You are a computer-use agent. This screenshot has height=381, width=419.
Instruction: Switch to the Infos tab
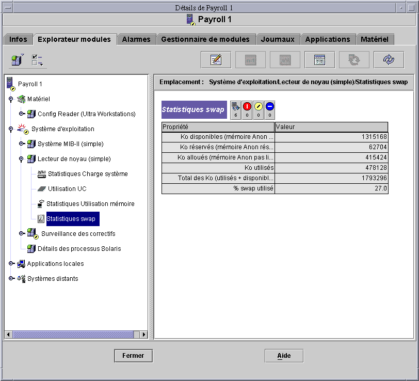[18, 39]
